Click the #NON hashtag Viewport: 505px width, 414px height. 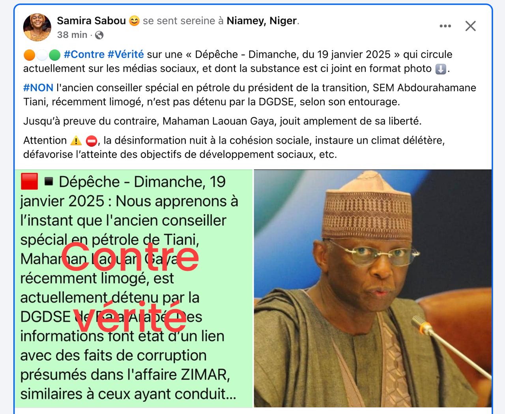(38, 88)
